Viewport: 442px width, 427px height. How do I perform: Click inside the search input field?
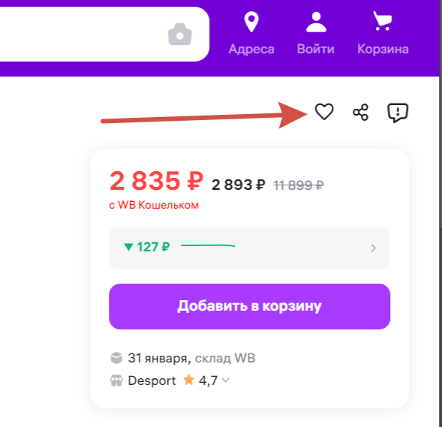[x=82, y=34]
